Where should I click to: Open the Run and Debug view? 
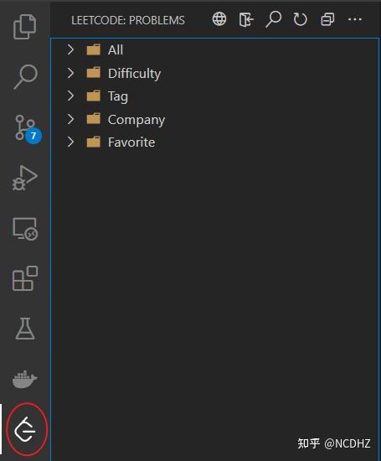tap(25, 179)
